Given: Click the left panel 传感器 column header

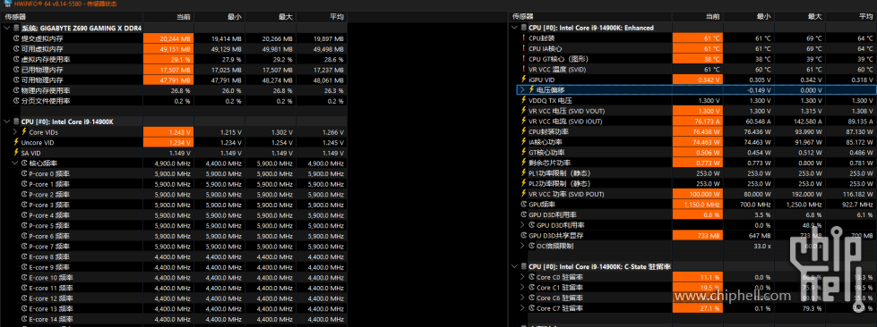Looking at the screenshot, I should (x=72, y=17).
